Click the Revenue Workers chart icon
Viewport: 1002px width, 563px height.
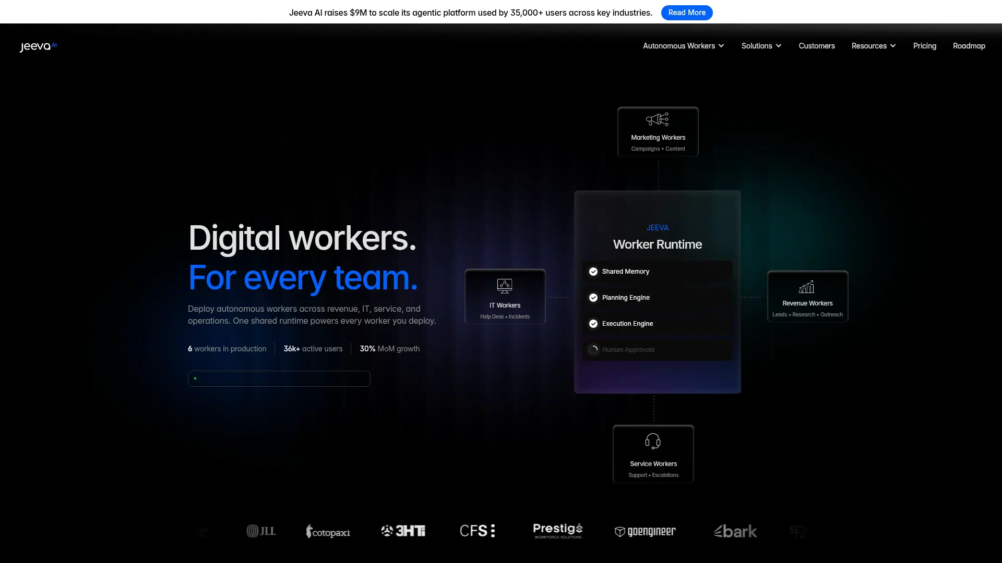click(807, 287)
